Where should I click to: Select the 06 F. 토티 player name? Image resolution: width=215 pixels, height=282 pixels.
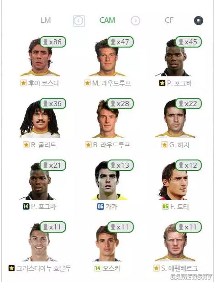tap(175, 207)
